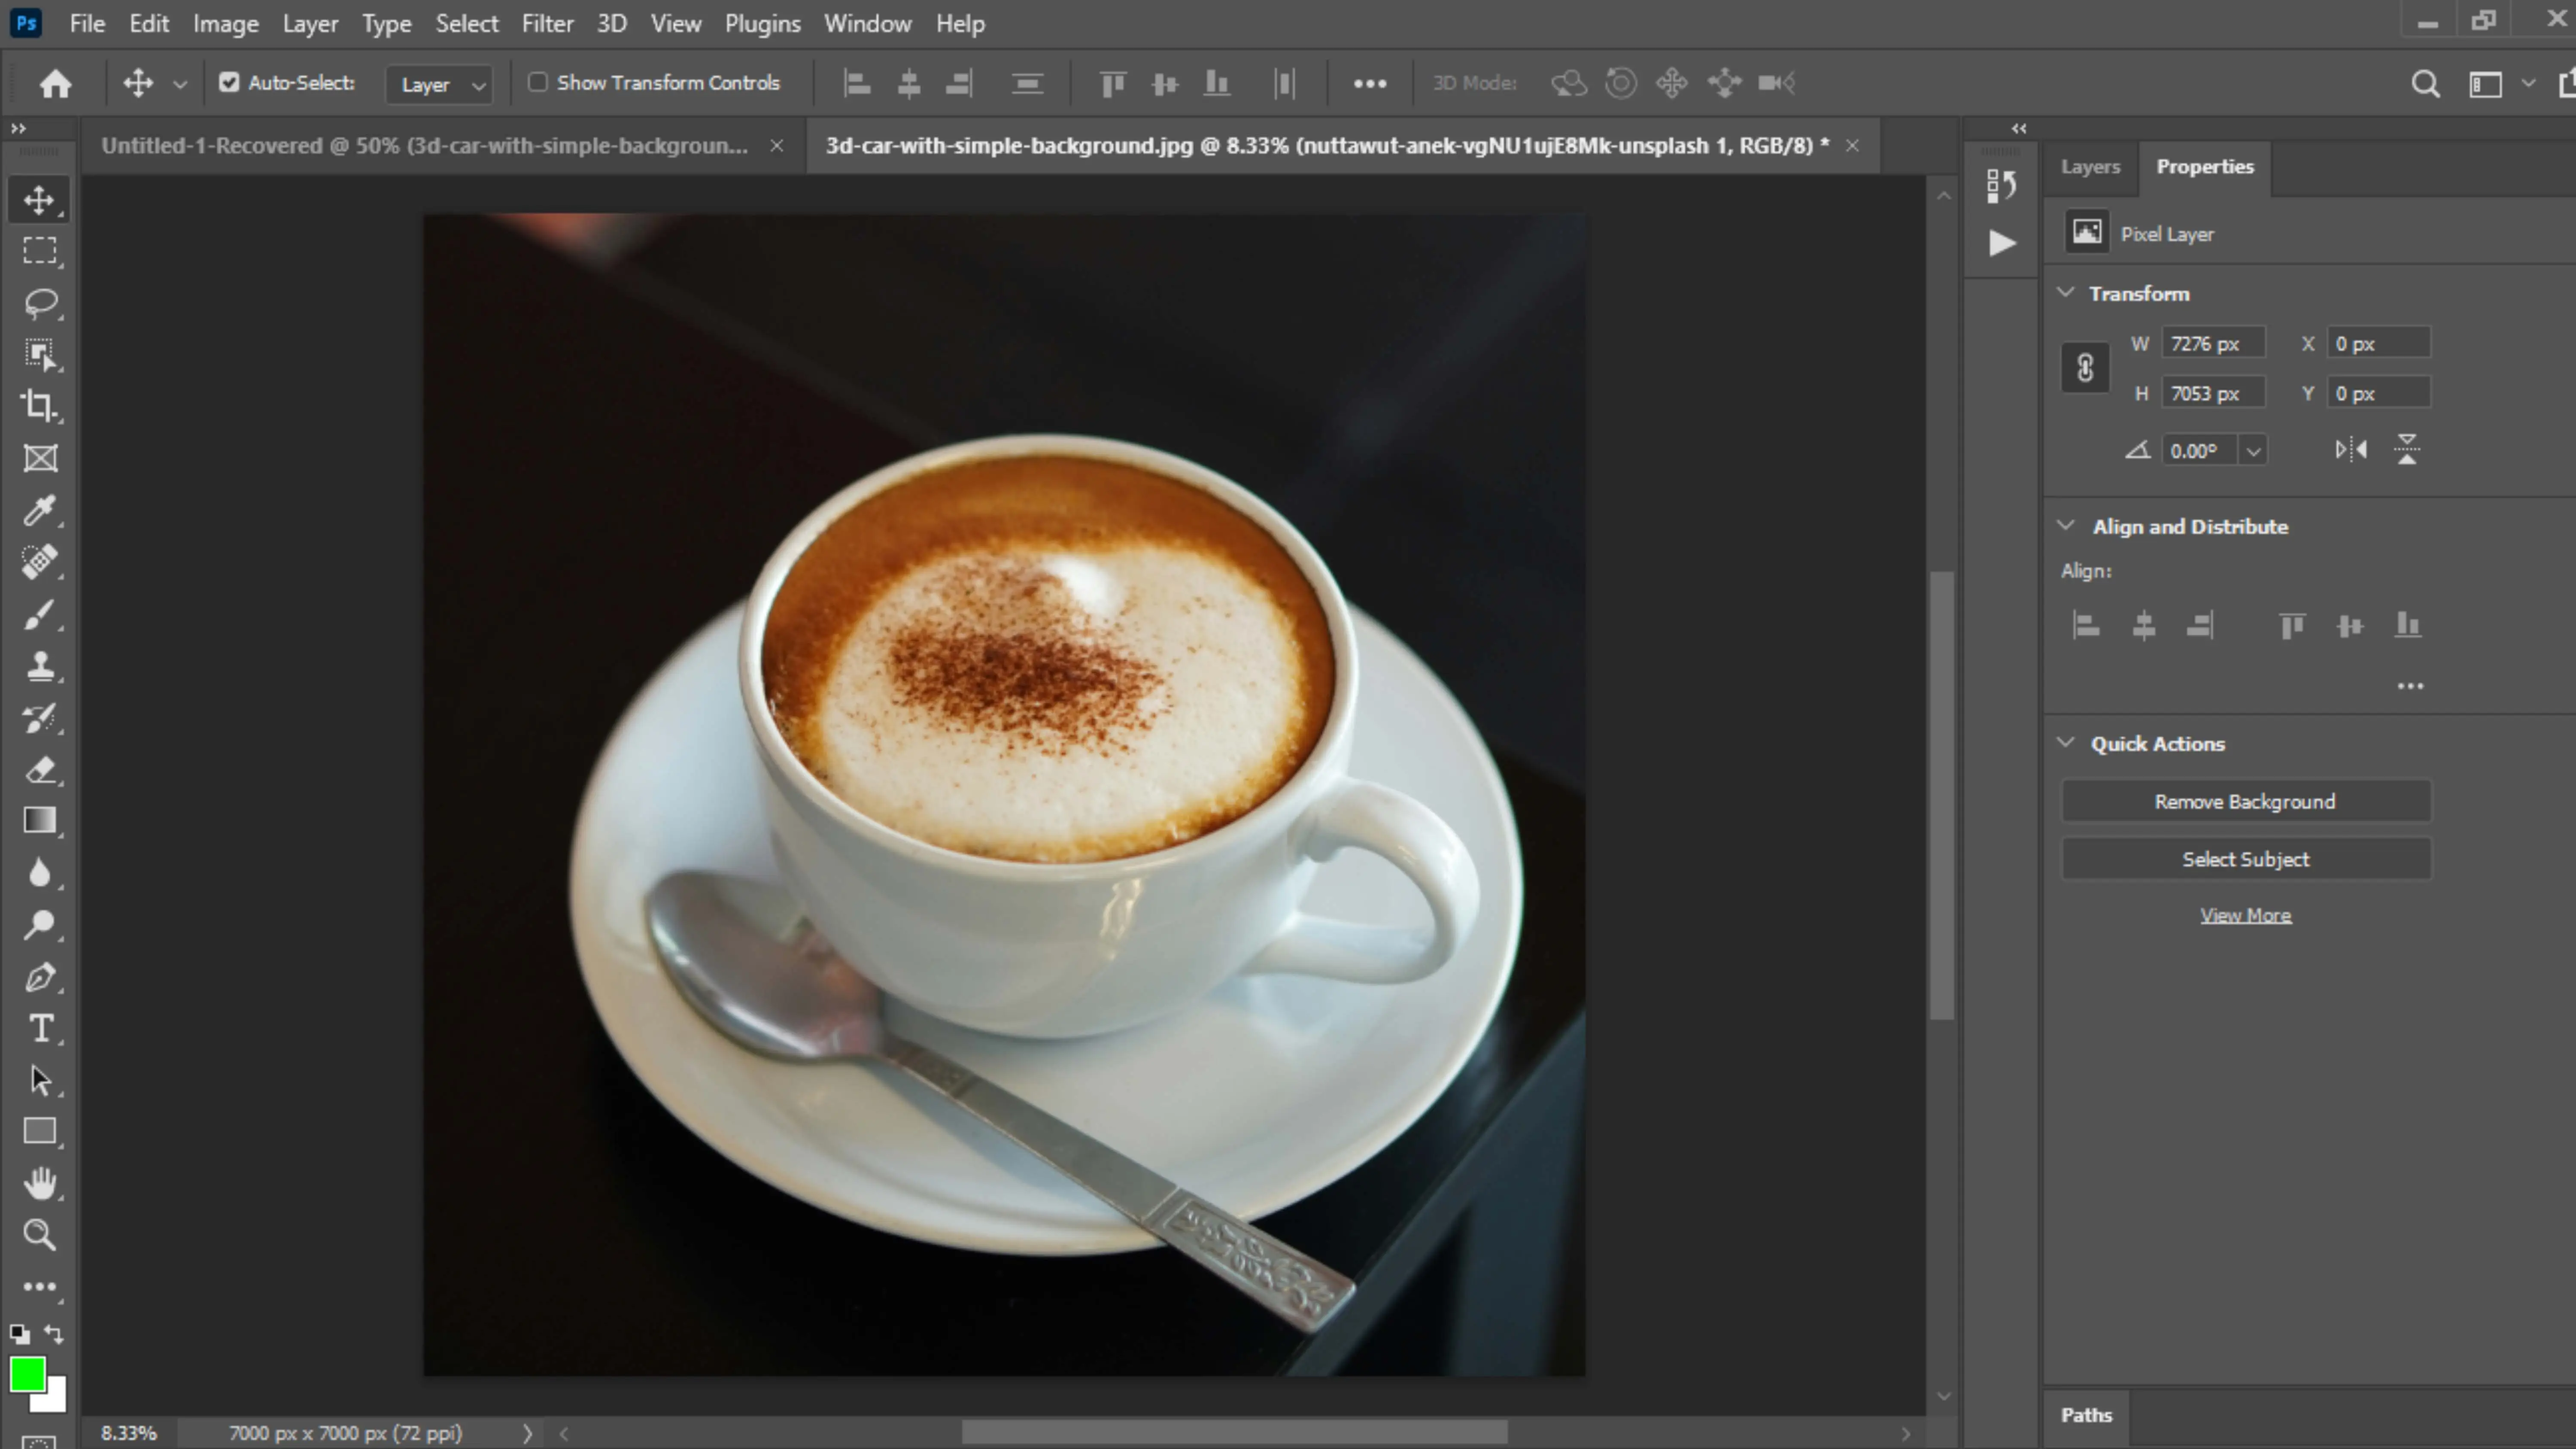The image size is (2576, 1449).
Task: Open the Actions panel play icon
Action: tap(2001, 243)
